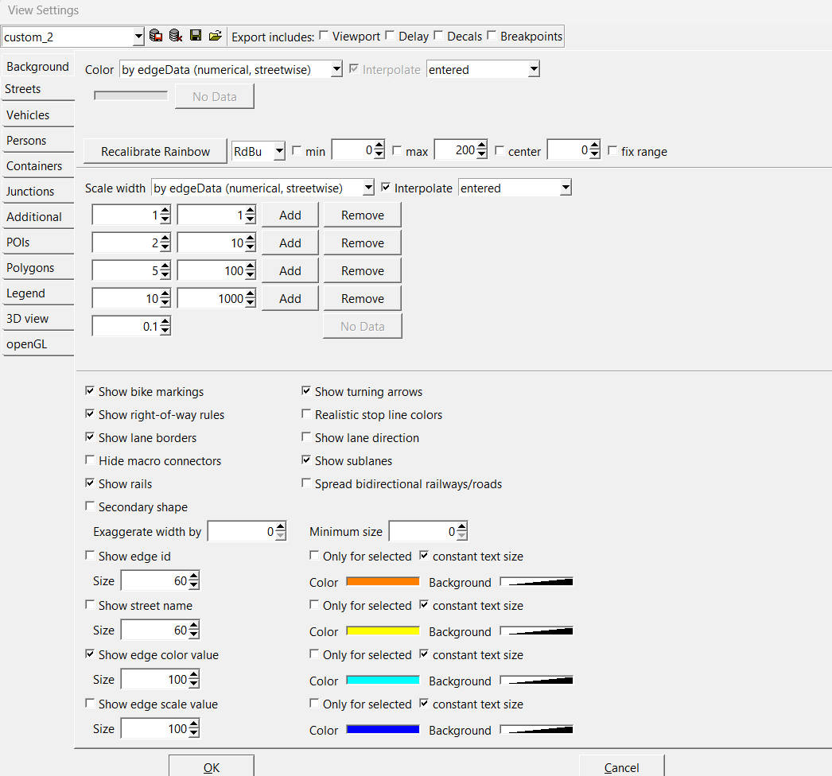
Task: Click the open folder import settings icon
Action: coord(215,36)
